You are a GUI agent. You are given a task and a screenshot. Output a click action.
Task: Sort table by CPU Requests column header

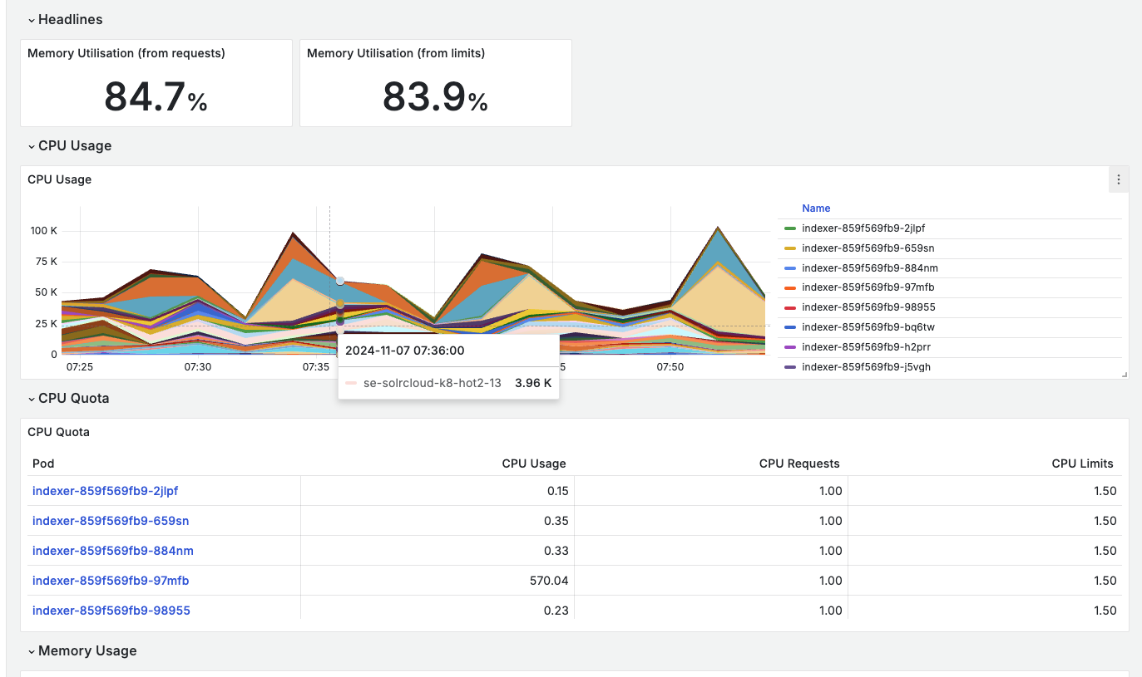pos(799,464)
